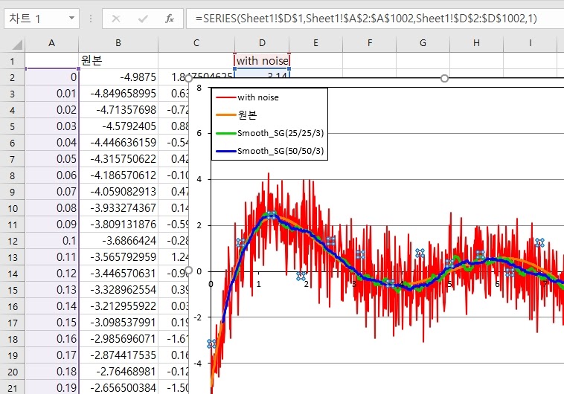The width and height of the screenshot is (564, 394).
Task: Select row 5 header
Action: click(12, 126)
